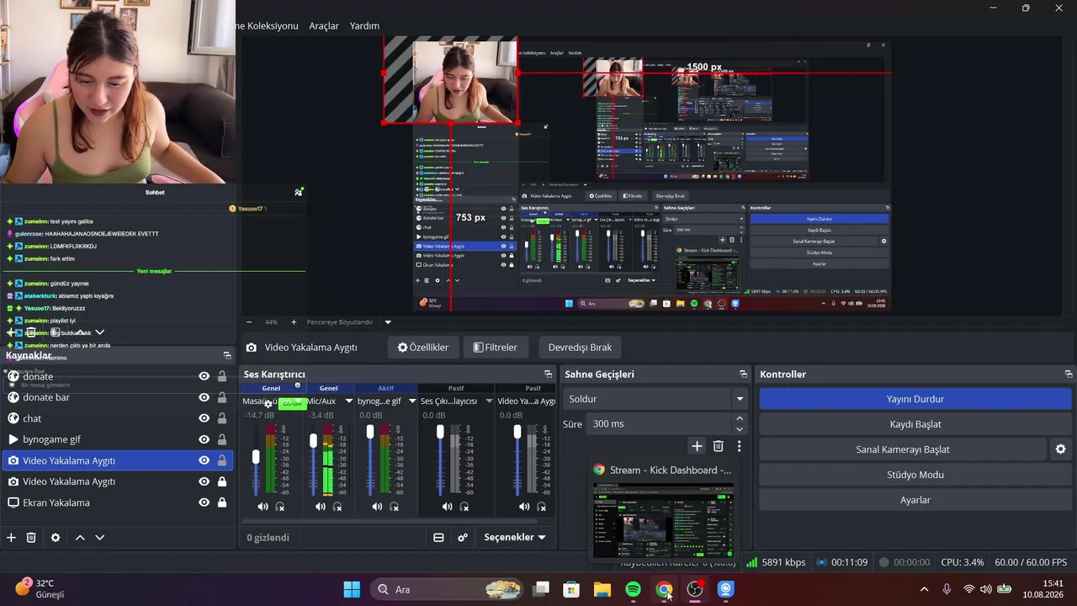1077x606 pixels.
Task: Adjust the Ses Çıkışı Yakalayıcısı volume fader
Action: 440,433
